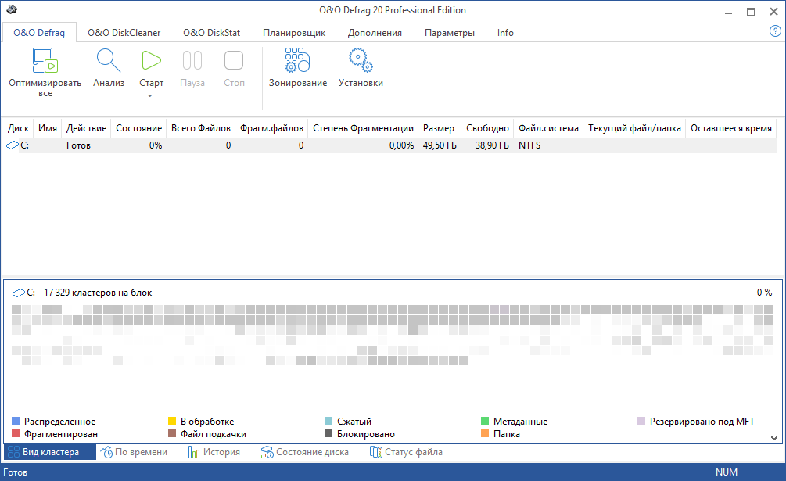Switch to the По времени view
The width and height of the screenshot is (786, 481).
(x=134, y=452)
